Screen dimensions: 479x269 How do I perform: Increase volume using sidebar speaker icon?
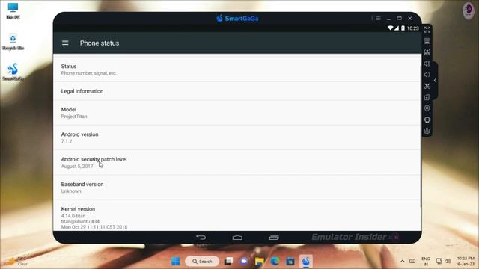pyautogui.click(x=427, y=64)
